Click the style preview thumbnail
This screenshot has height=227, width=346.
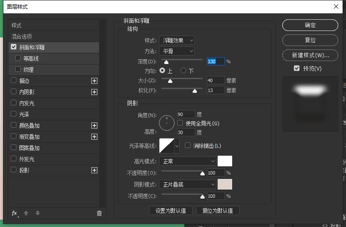(310, 104)
